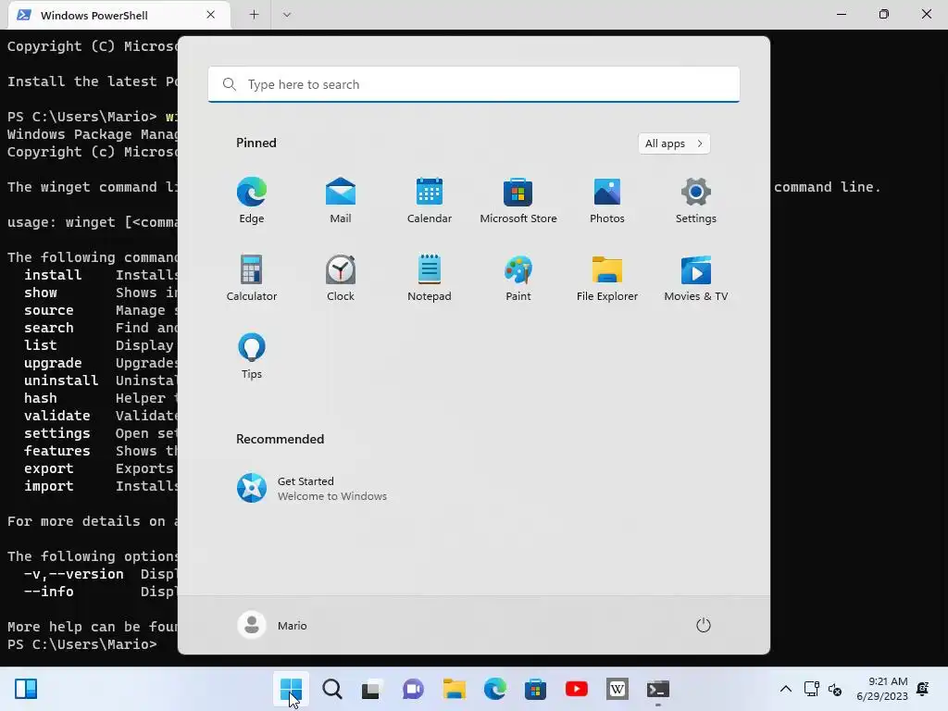Launch the Calculator app
Viewport: 948px width, 711px height.
click(252, 278)
